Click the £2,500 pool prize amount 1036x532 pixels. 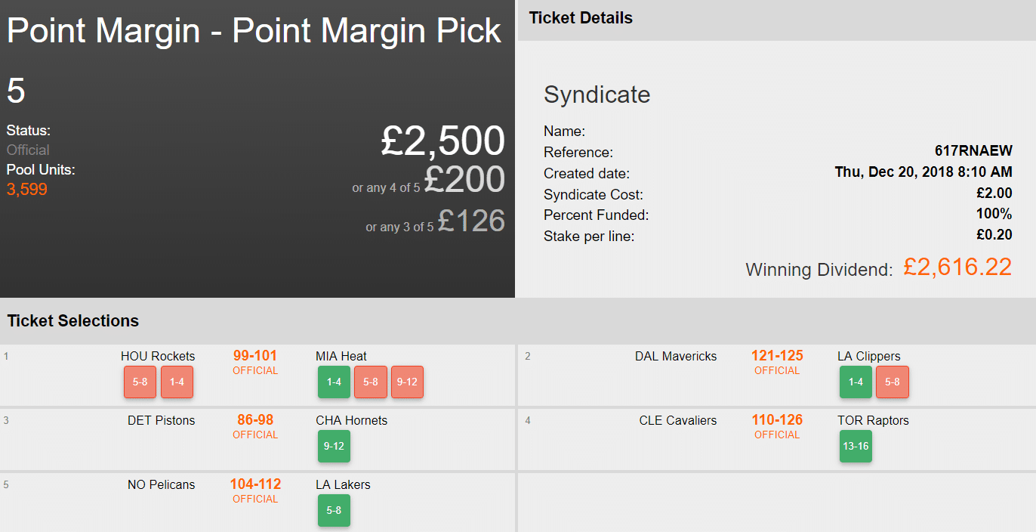tap(442, 141)
